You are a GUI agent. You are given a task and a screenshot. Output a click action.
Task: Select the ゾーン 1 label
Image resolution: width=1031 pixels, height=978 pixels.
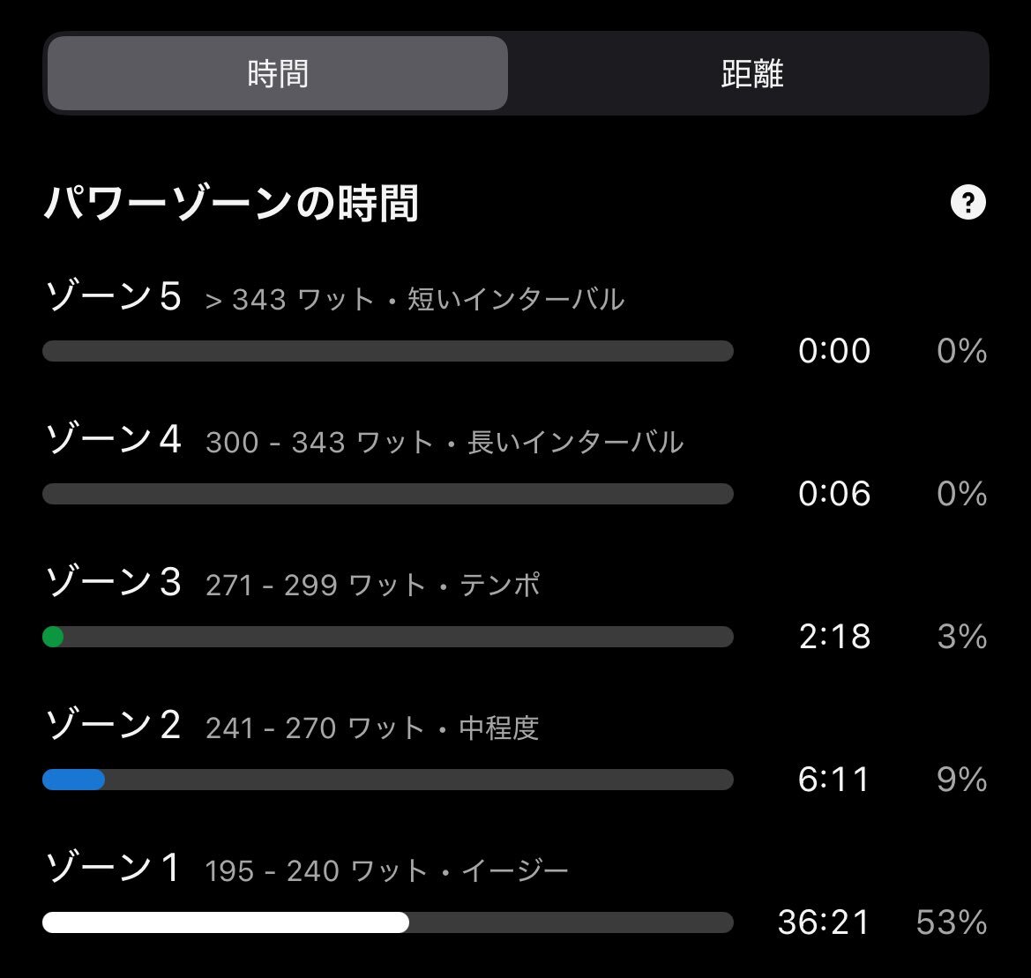point(113,869)
